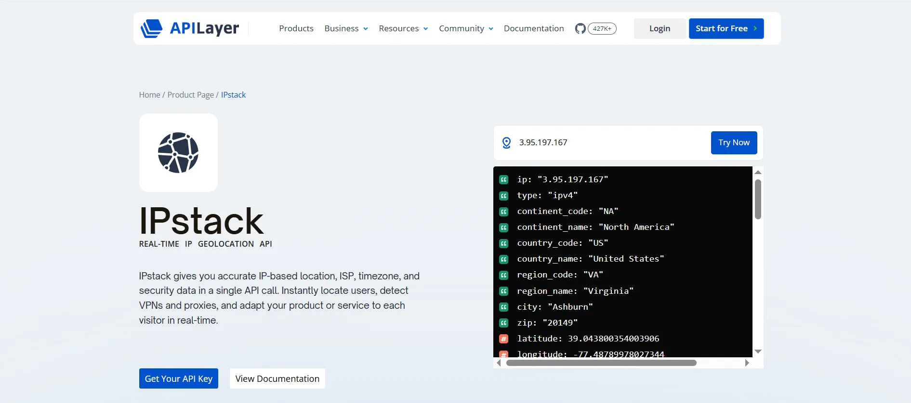The image size is (911, 403).
Task: Open the Documentation nav link
Action: point(534,28)
